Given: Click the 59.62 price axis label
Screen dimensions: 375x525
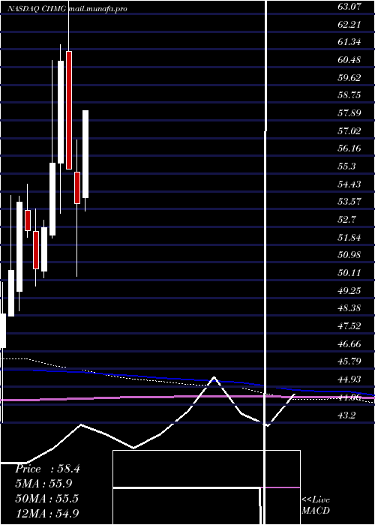Looking at the screenshot, I should pos(349,78).
